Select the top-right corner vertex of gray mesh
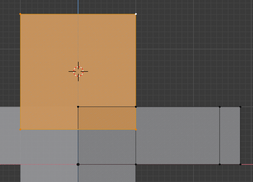 point(240,107)
